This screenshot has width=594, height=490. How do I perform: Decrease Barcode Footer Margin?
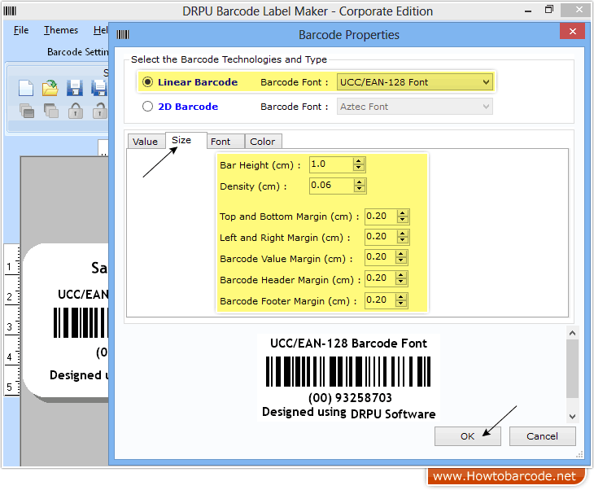(x=401, y=304)
